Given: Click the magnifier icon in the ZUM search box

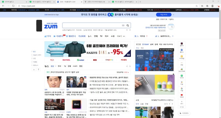Looking at the screenshot, I should click(x=128, y=25).
